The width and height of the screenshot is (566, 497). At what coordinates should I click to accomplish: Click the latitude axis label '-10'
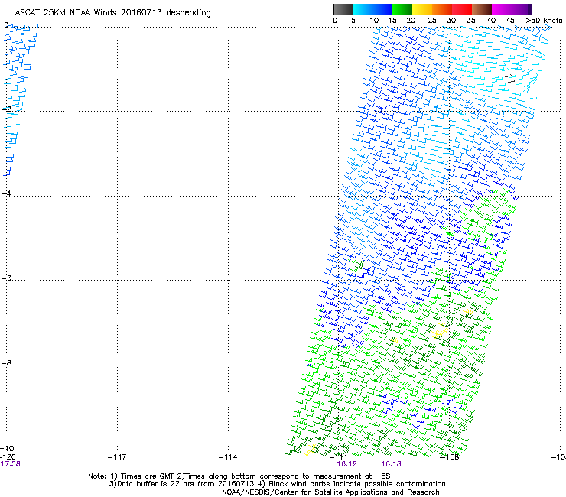(x=7, y=449)
